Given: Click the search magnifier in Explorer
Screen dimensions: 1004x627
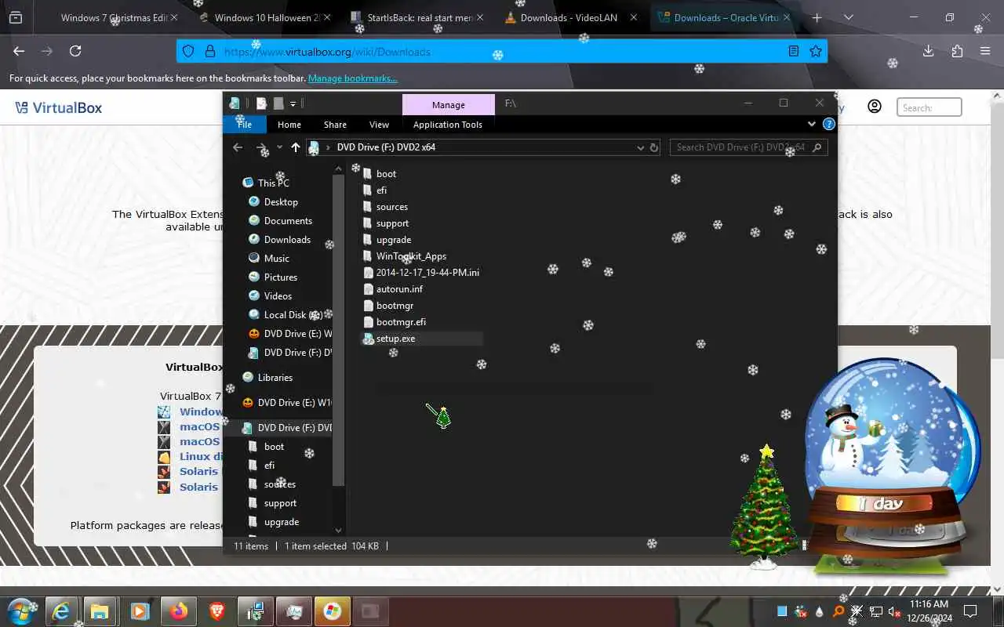Looking at the screenshot, I should pos(817,147).
